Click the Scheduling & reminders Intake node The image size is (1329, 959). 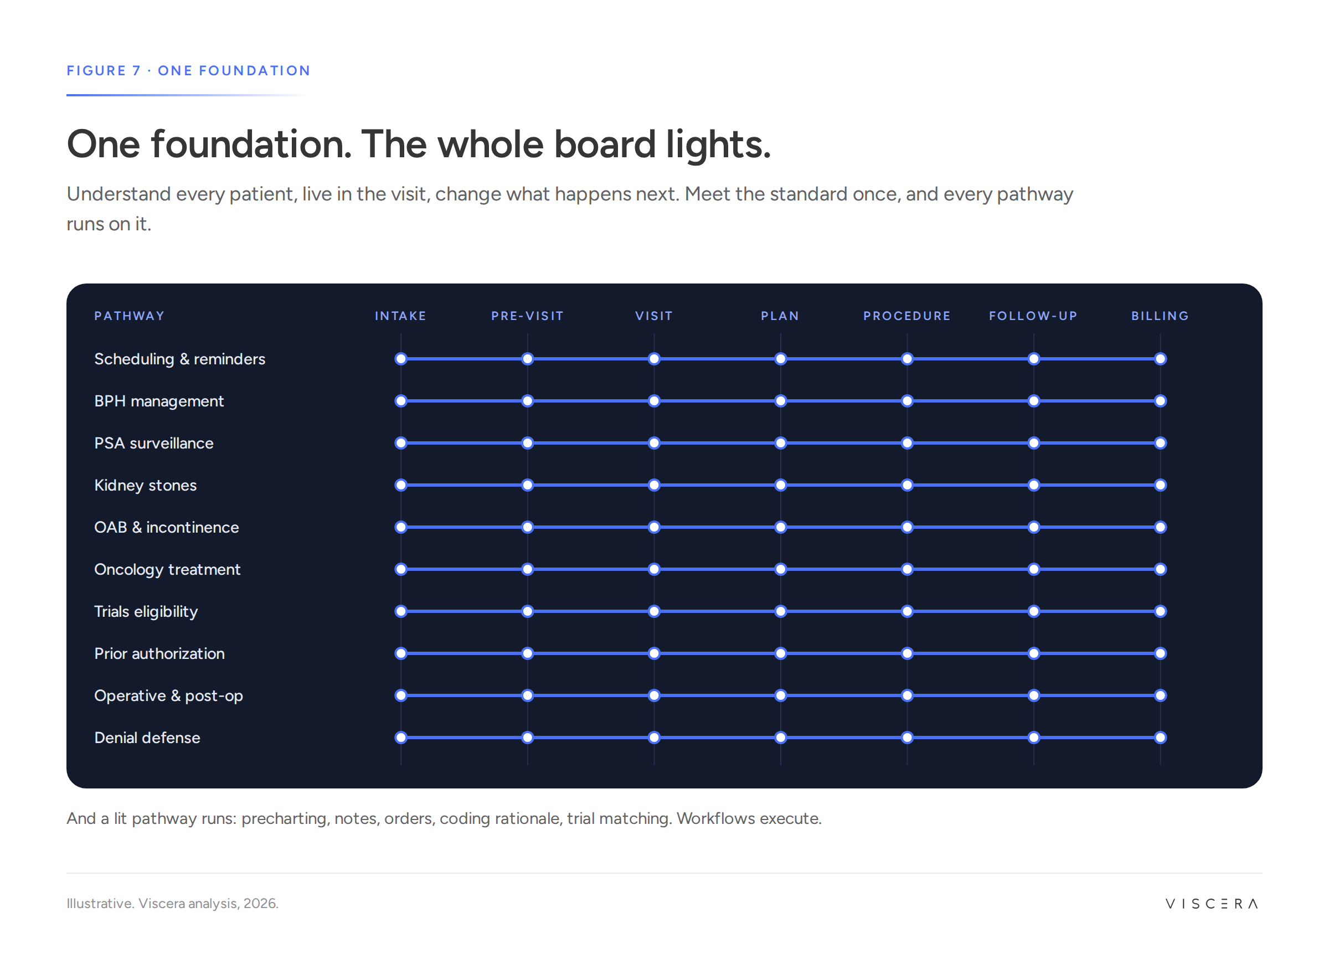point(401,359)
